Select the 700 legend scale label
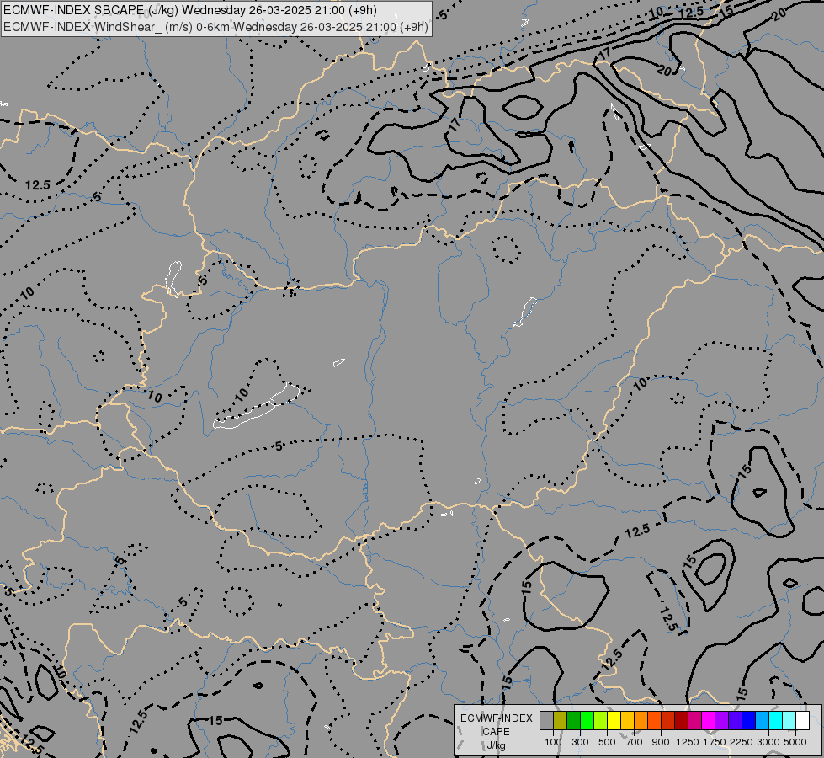824x758 pixels. click(x=635, y=742)
